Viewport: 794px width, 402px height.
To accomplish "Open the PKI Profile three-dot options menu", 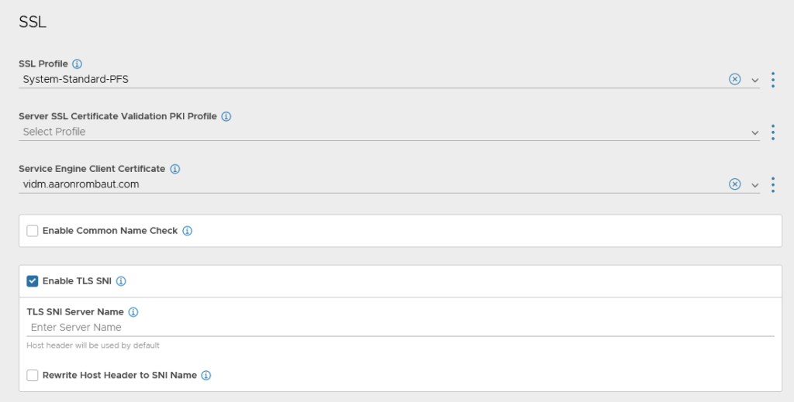I will (x=773, y=132).
